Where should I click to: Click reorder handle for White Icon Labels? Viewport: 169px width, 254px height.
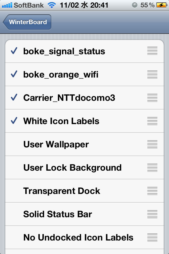click(152, 121)
